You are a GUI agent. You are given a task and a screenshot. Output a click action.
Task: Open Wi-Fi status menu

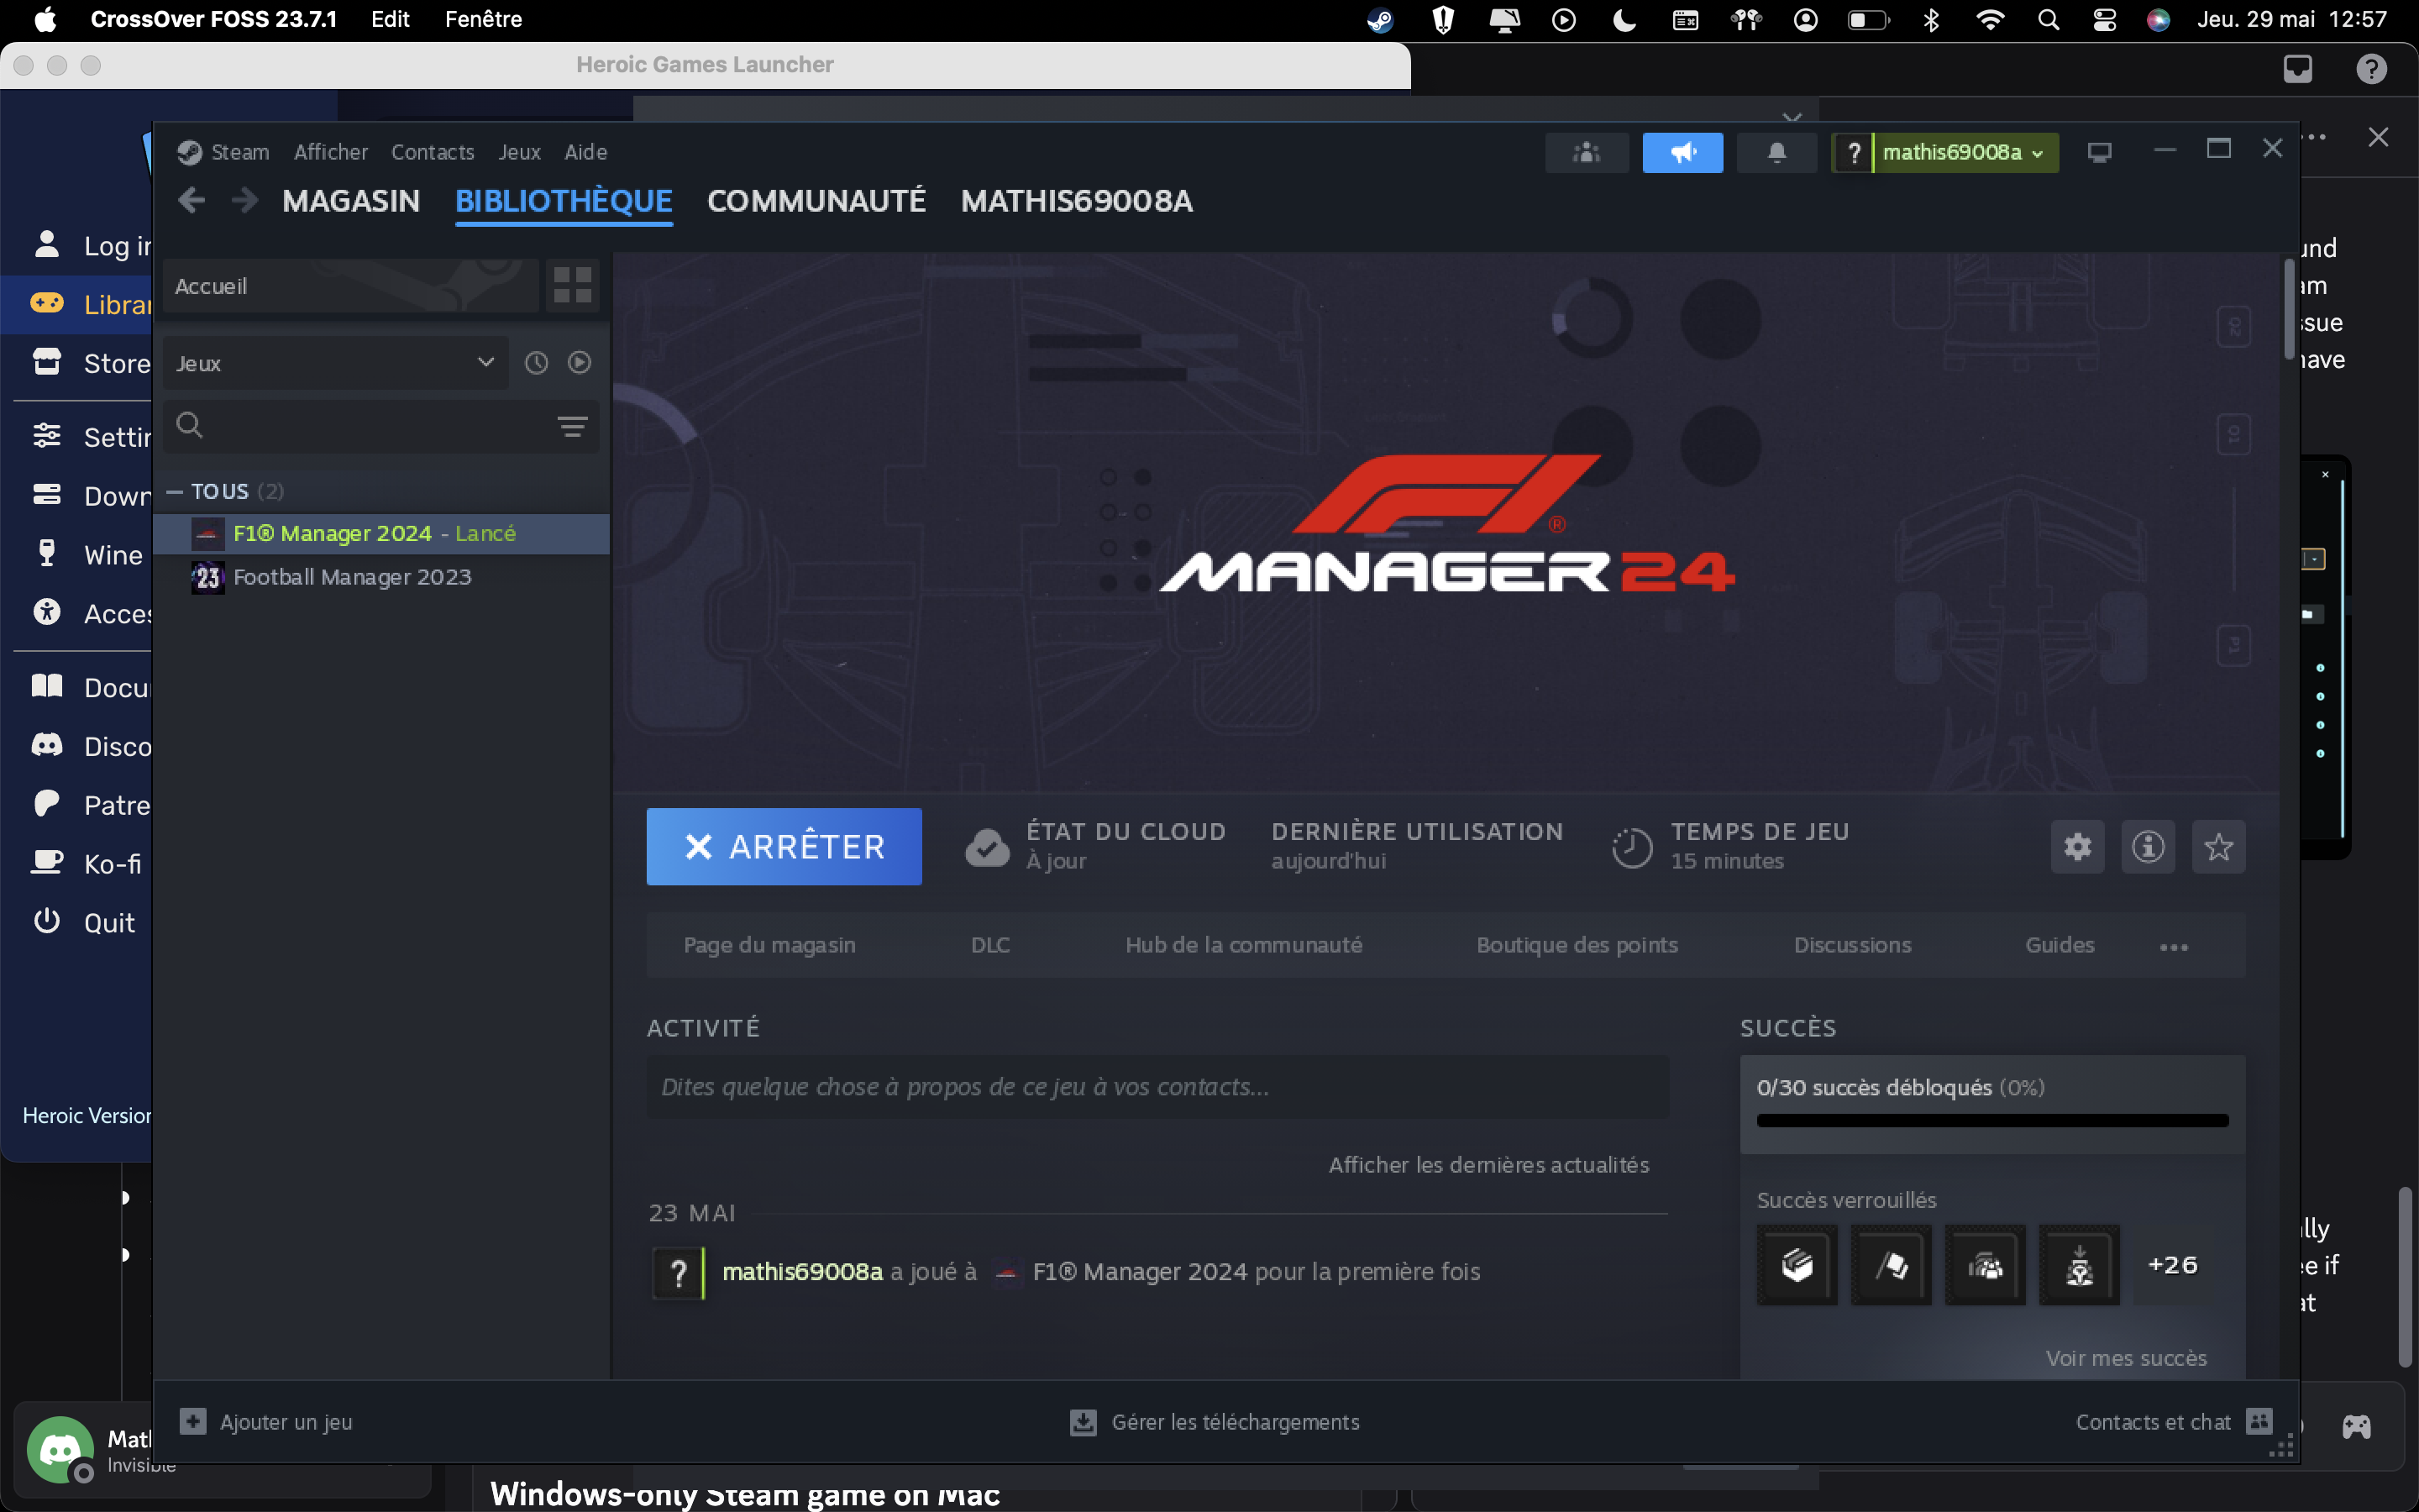pyautogui.click(x=1990, y=20)
